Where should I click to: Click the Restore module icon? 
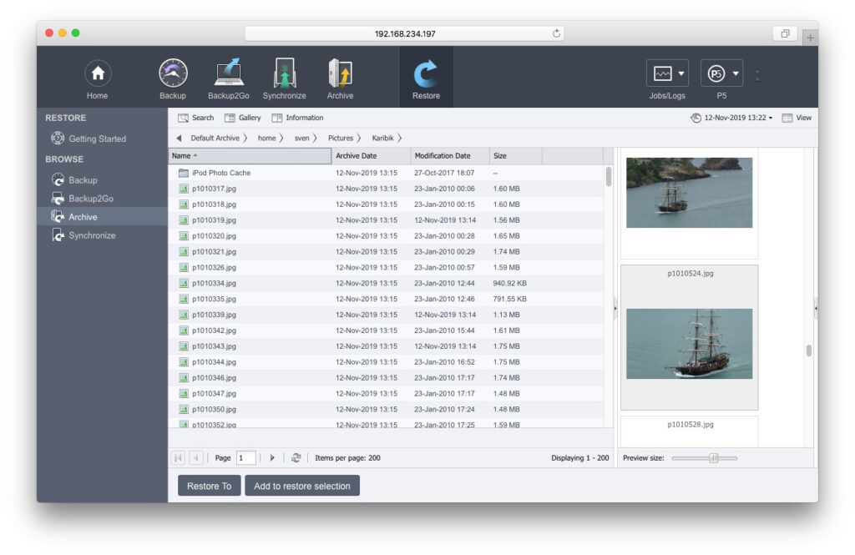pos(426,75)
